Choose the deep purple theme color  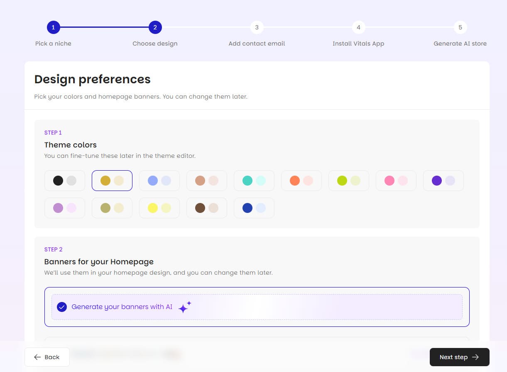pos(443,181)
